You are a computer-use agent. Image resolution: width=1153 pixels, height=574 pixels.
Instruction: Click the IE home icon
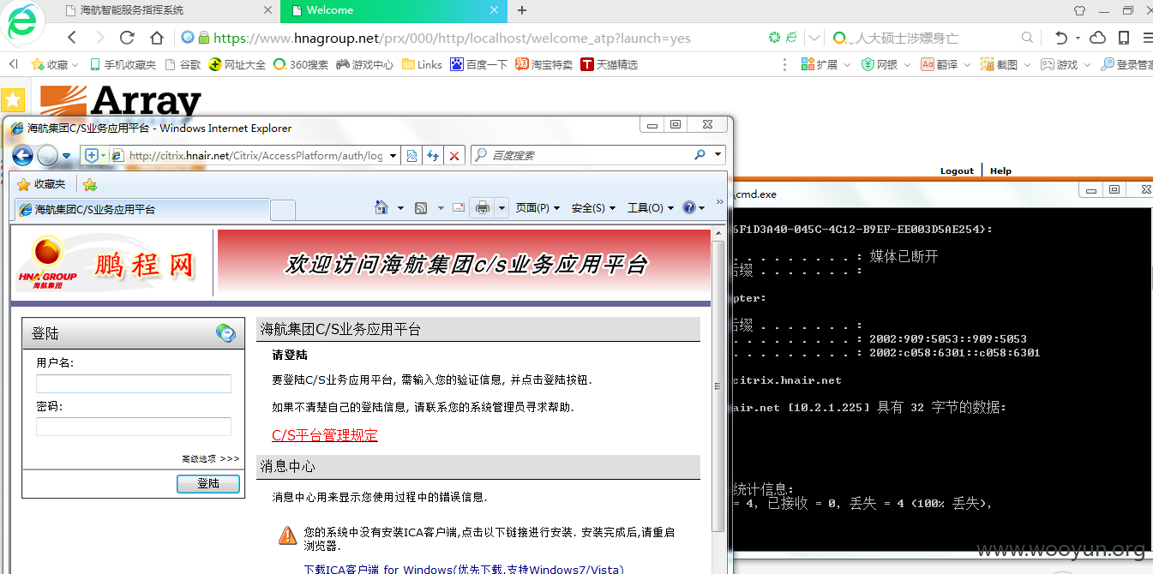pos(381,207)
